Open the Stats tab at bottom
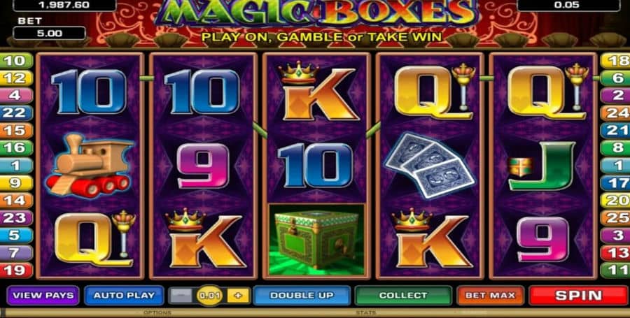This screenshot has height=318, width=630. [365, 313]
